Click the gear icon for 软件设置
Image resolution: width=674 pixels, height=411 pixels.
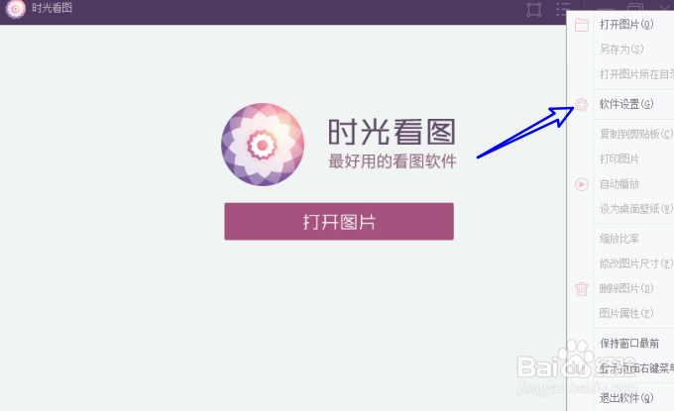click(x=582, y=104)
